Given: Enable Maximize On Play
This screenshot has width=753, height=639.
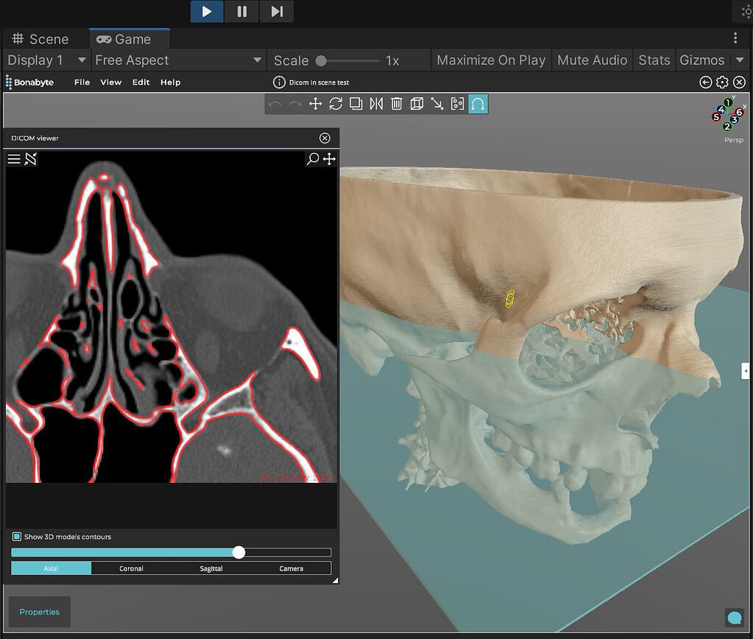Looking at the screenshot, I should (x=491, y=60).
